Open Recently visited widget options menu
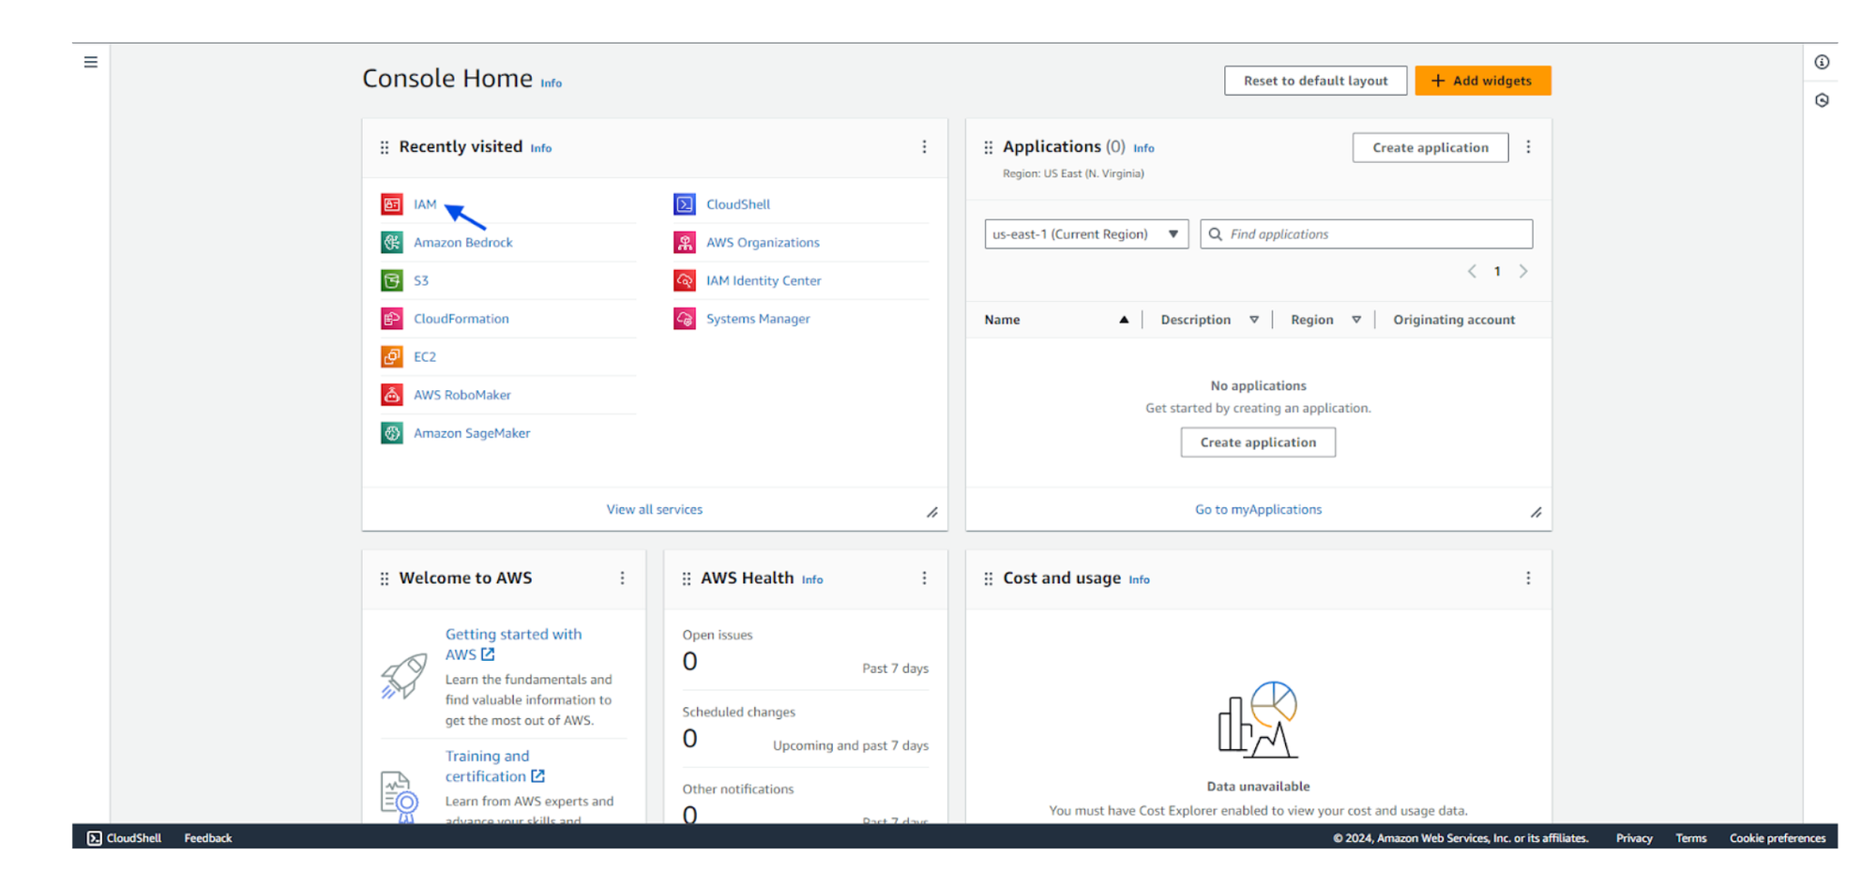The height and width of the screenshot is (871, 1876). pos(924,147)
